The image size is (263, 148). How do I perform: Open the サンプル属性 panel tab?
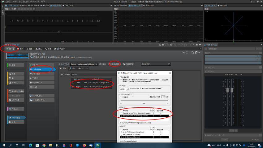[33, 5]
